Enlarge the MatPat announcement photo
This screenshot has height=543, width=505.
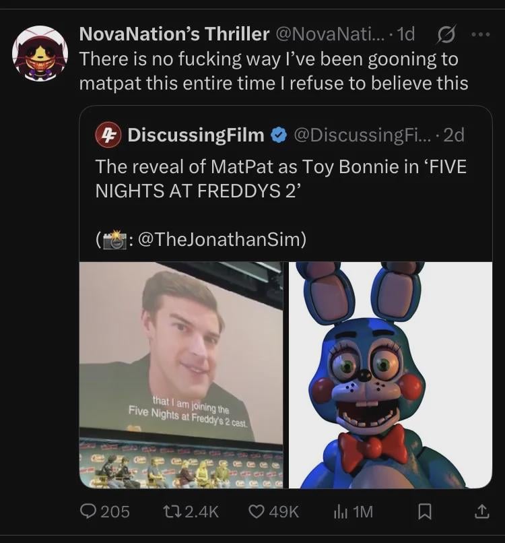pos(181,375)
